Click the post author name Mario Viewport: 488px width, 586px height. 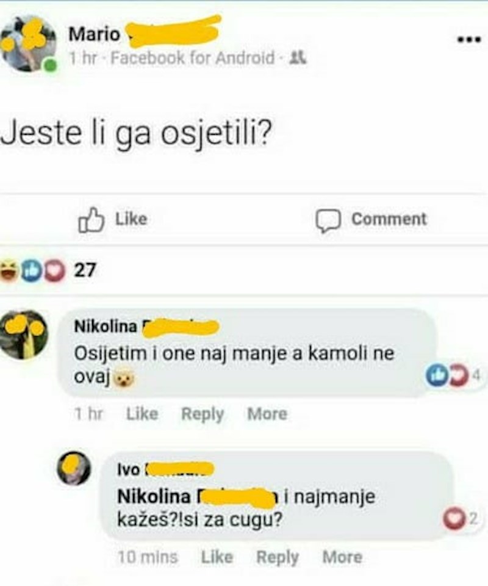pos(95,34)
